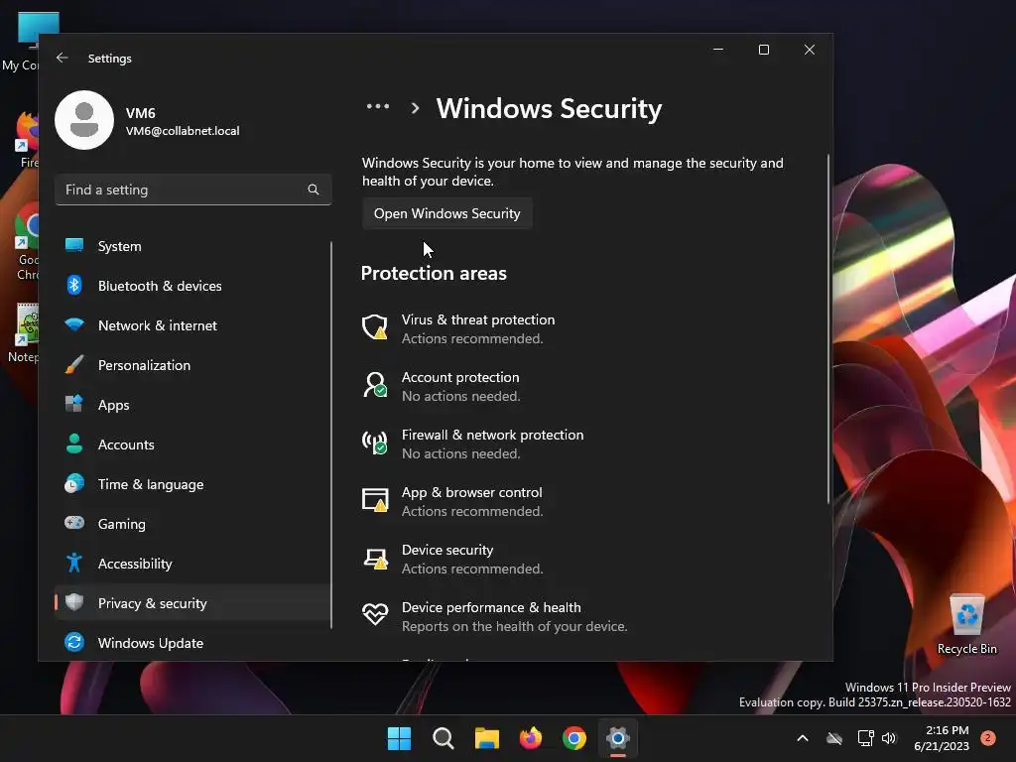The image size is (1016, 762).
Task: Select Time & language category
Action: pyautogui.click(x=193, y=483)
